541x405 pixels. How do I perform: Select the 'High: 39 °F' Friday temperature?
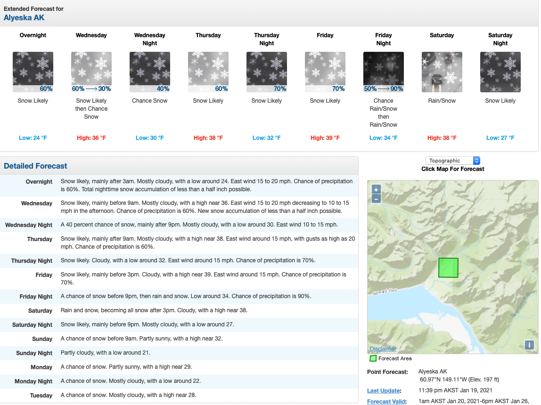click(x=325, y=138)
